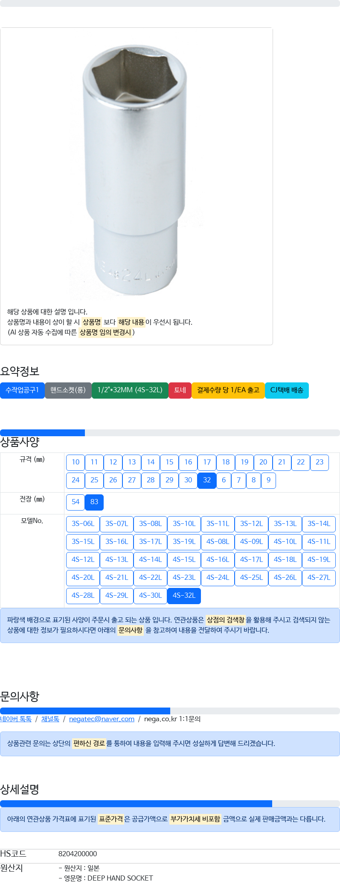This screenshot has height=884, width=340.
Task: Pick model 4S-19L
Action: (x=319, y=560)
